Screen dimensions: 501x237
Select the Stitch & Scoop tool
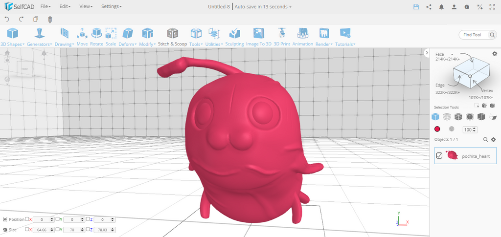[x=173, y=33]
